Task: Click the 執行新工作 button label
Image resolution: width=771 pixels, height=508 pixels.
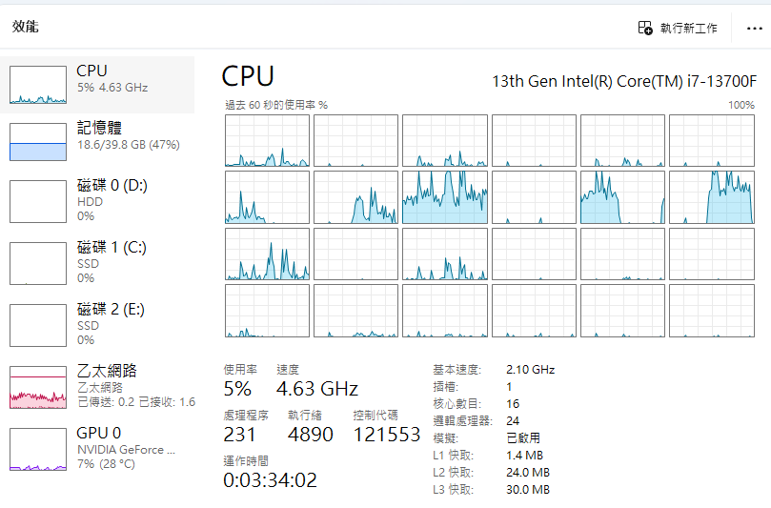Action: 689,30
